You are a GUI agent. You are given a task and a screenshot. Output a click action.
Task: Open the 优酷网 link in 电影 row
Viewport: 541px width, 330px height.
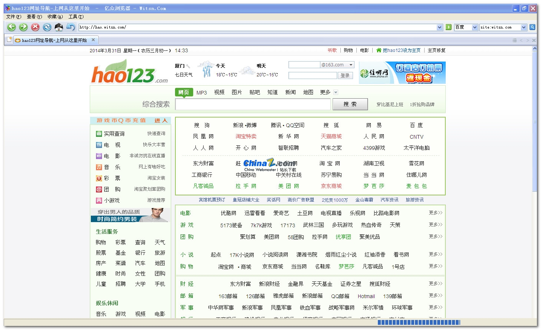coord(228,213)
